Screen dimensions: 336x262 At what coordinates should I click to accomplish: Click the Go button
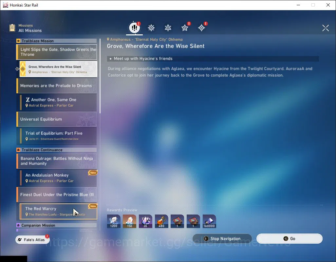[289, 239]
